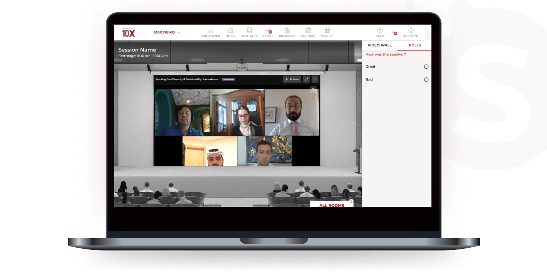View the event Program

tap(287, 32)
